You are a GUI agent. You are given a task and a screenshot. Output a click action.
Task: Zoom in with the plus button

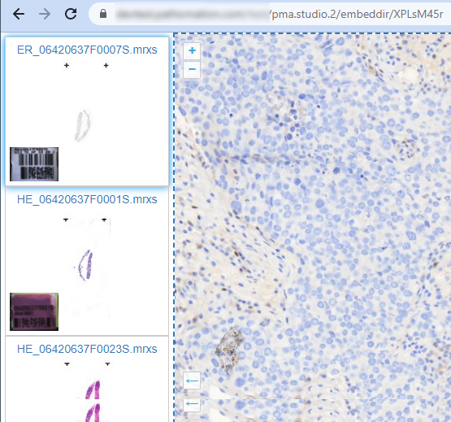(192, 50)
